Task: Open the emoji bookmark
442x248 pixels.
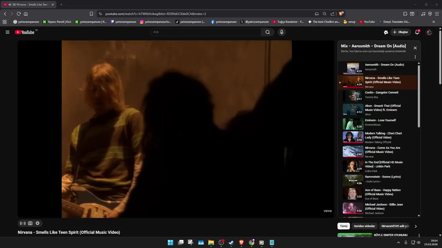Action: pyautogui.click(x=349, y=22)
